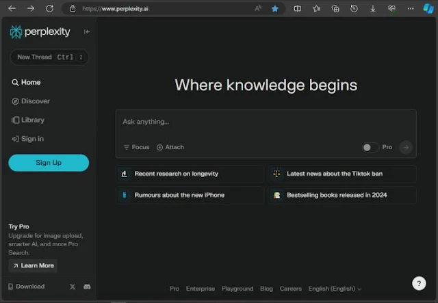438x303 pixels.
Task: Open the Enterprise footer link
Action: tap(201, 289)
